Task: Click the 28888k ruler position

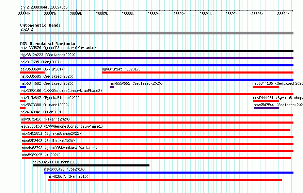Action: point(128,14)
